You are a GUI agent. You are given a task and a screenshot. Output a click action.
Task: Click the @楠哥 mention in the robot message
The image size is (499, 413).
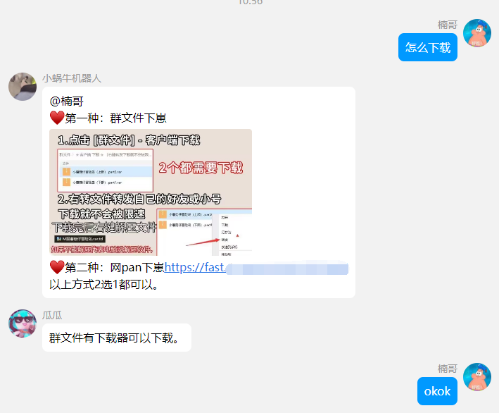[67, 101]
